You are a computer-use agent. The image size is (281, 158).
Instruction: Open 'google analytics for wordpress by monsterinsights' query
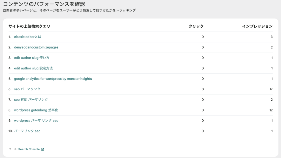click(53, 79)
